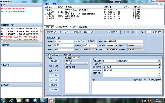The image size is (165, 103).
Task: Open the Windows Start button
Action: [x=3, y=101]
